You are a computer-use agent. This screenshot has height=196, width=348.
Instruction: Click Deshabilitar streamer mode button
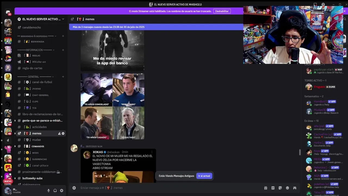coord(222,11)
